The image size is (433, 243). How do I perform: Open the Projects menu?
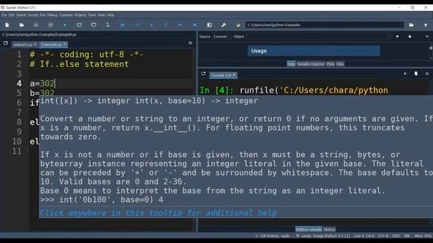click(81, 15)
